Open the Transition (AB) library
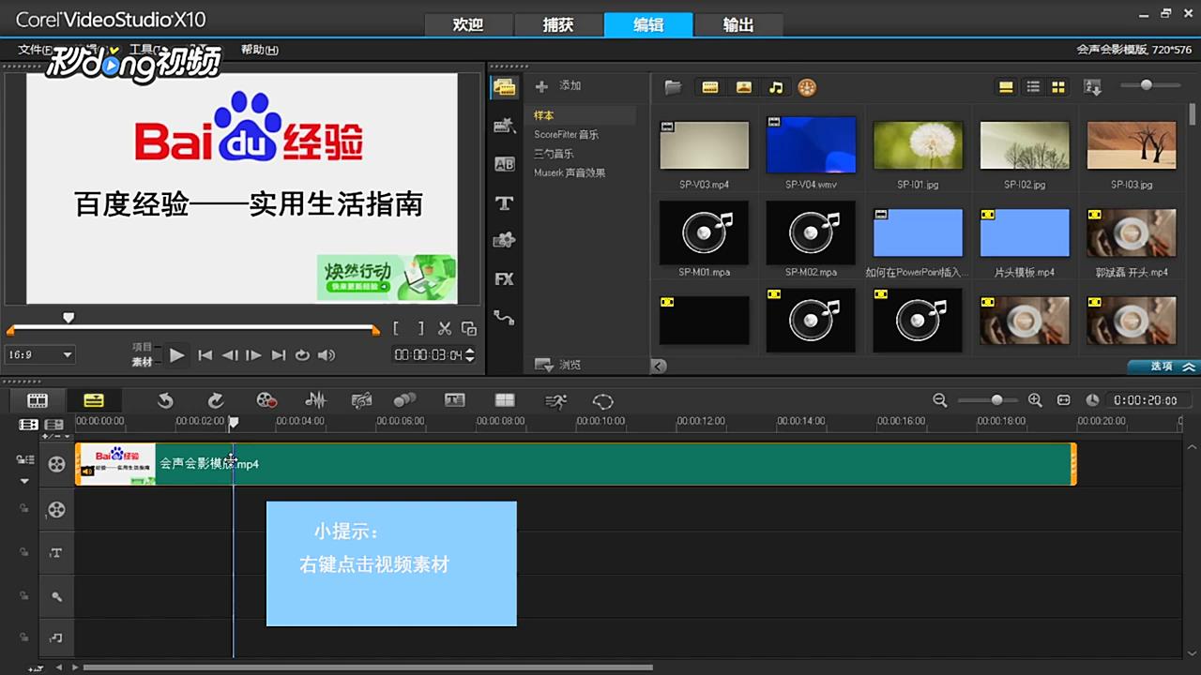The height and width of the screenshot is (675, 1201). (x=504, y=164)
